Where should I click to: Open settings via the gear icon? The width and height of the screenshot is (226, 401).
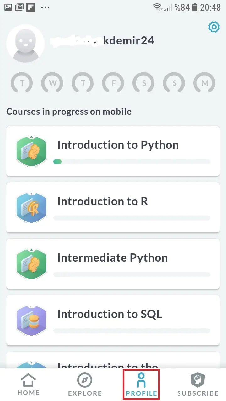coord(214,28)
